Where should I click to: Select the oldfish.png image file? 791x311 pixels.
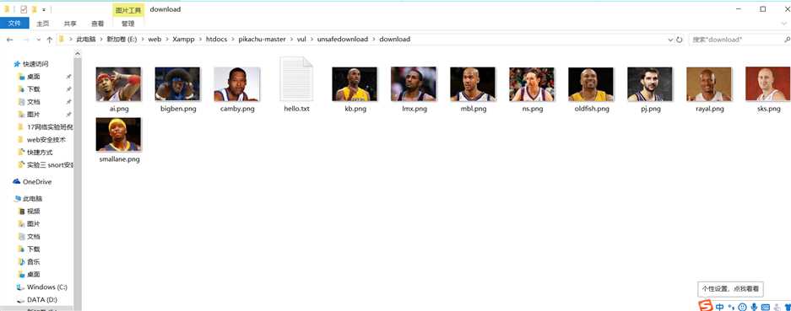point(591,84)
